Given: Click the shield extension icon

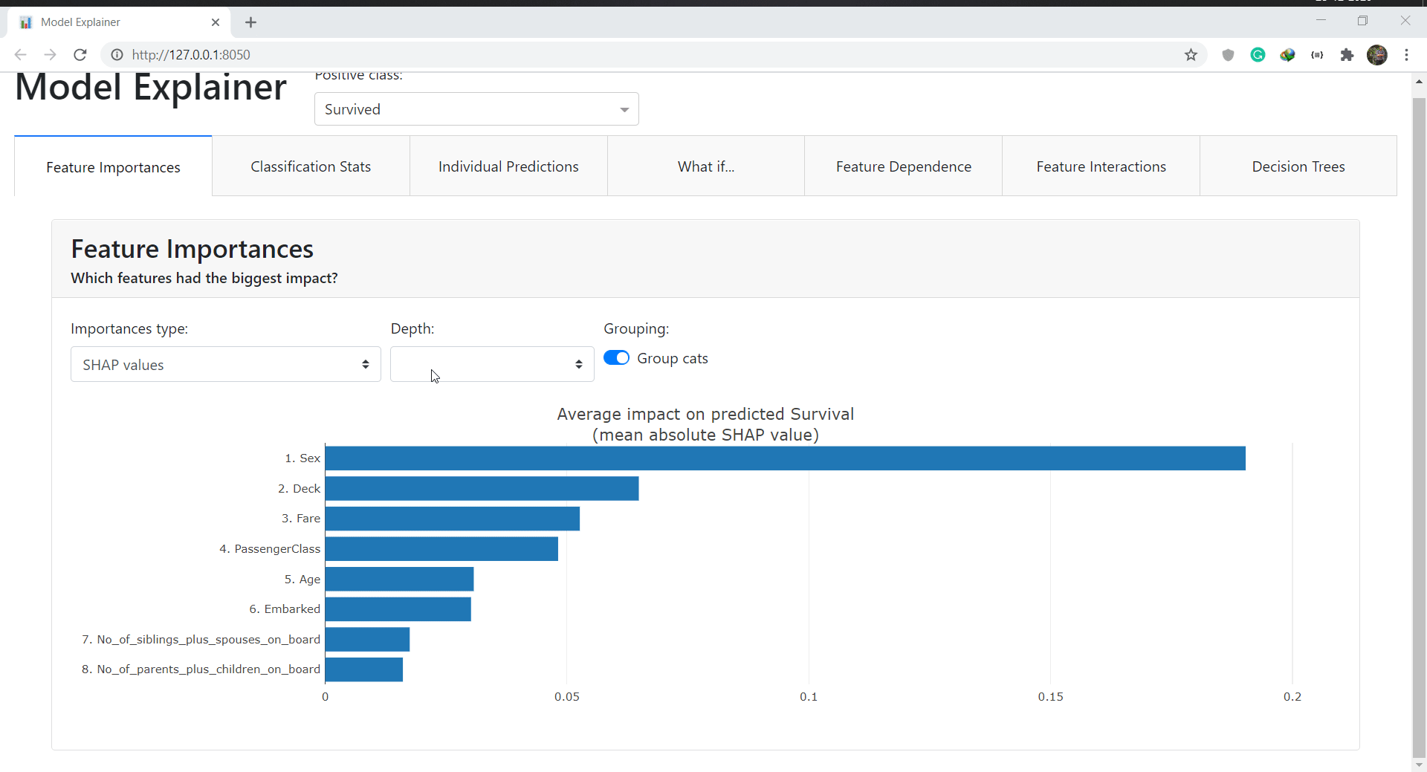Looking at the screenshot, I should tap(1228, 54).
